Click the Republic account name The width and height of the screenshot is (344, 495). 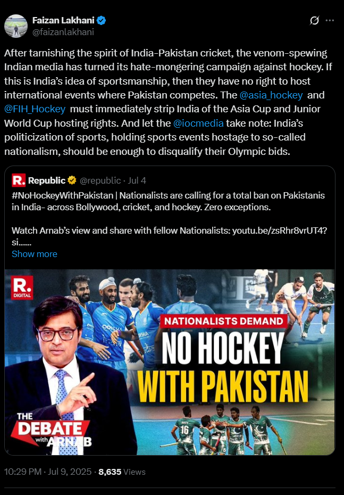47,180
